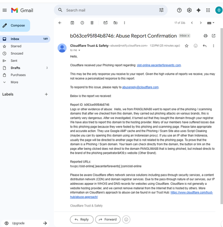Screen dimensions: 223x227
Task: Move email to a folder
Action: (116, 23)
